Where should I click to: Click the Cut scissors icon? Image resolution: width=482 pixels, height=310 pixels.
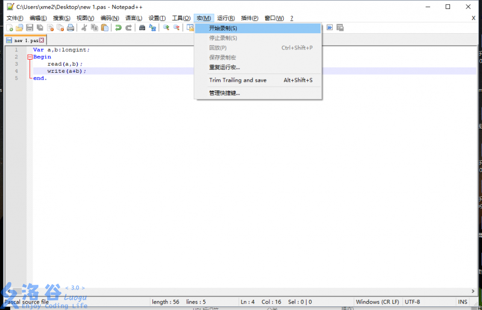tap(84, 28)
